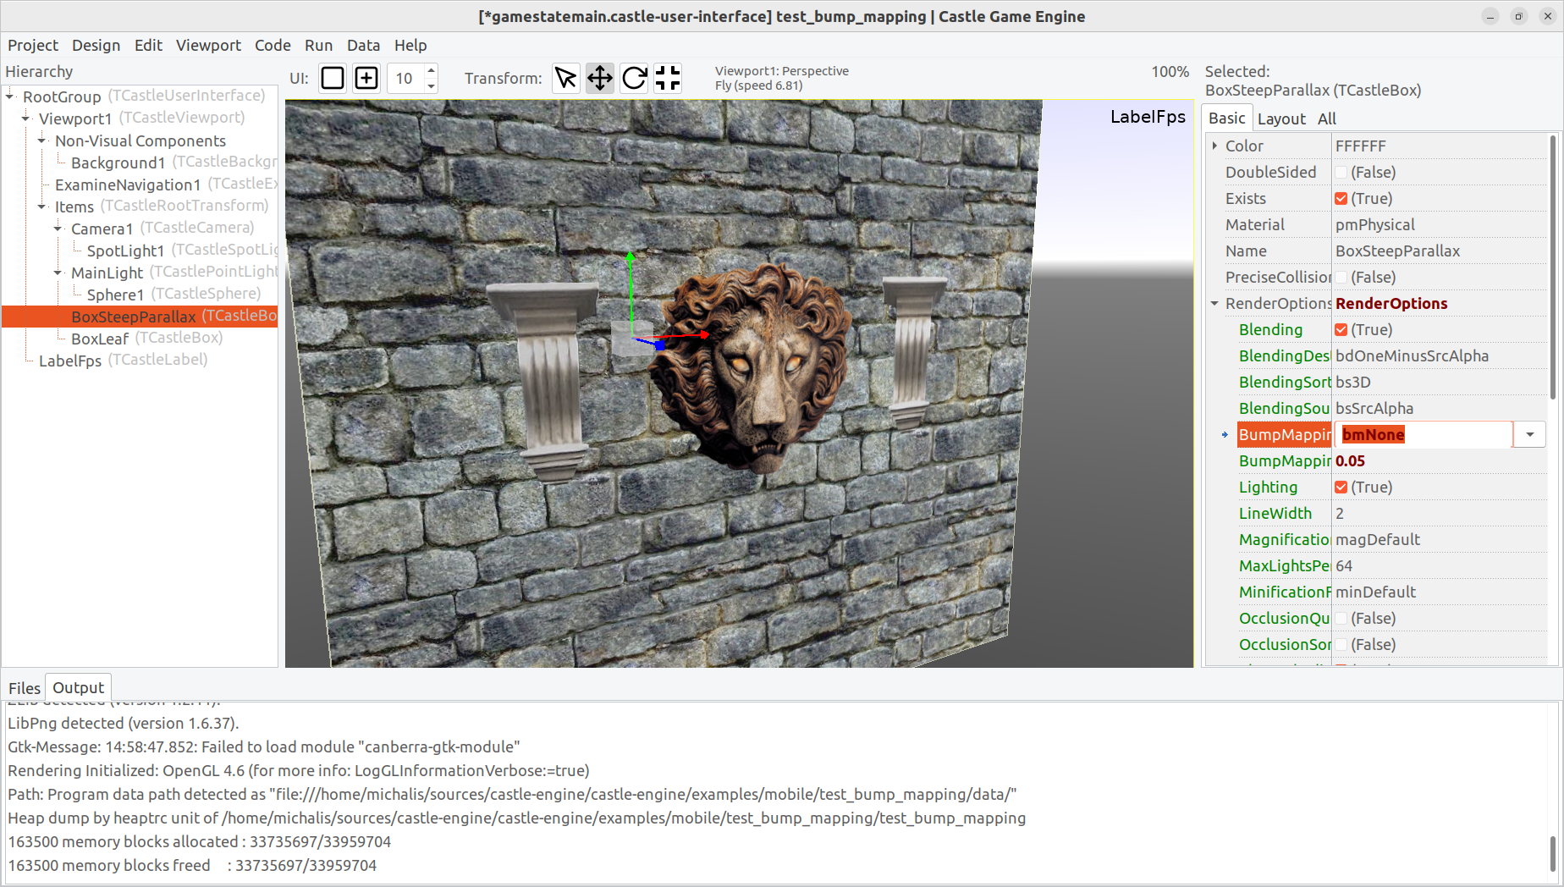Select the pointer selection tool in Transform toolbar

pos(565,78)
